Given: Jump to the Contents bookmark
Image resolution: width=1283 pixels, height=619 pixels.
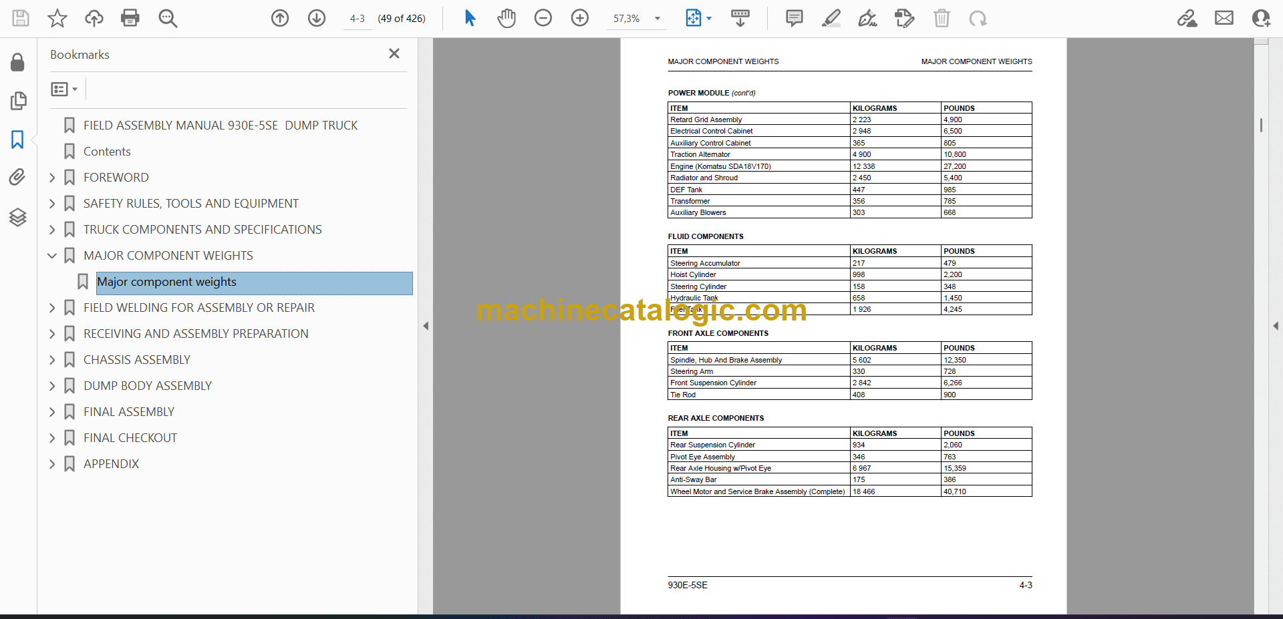Looking at the screenshot, I should tap(107, 152).
